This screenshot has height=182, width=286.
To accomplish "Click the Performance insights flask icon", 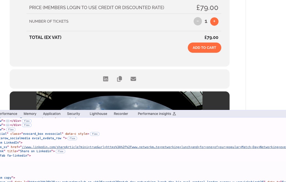I will click(x=174, y=114).
